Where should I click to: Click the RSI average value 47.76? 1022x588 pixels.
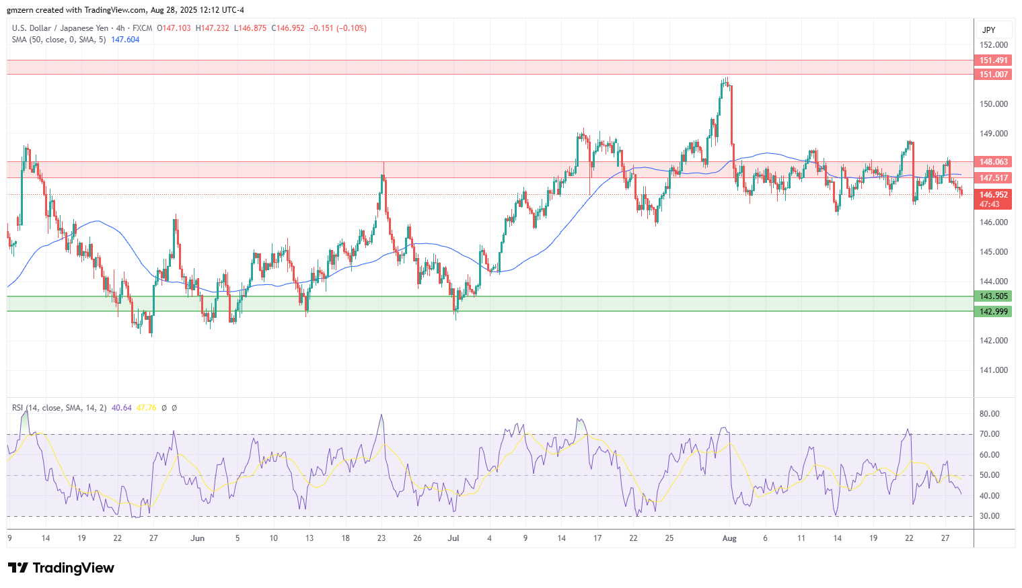point(146,408)
